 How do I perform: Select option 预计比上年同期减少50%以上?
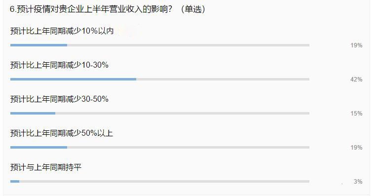(61, 133)
